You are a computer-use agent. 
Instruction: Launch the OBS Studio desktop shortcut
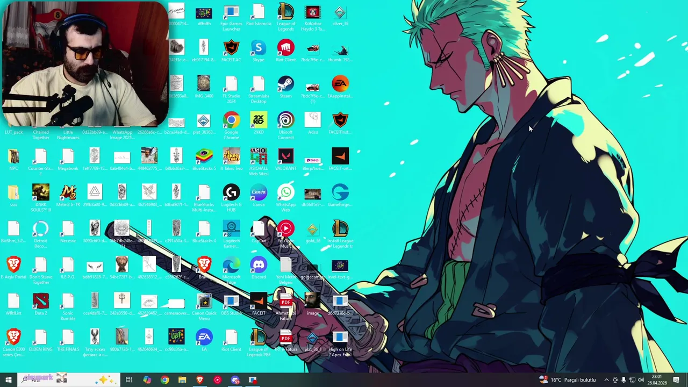point(231,303)
